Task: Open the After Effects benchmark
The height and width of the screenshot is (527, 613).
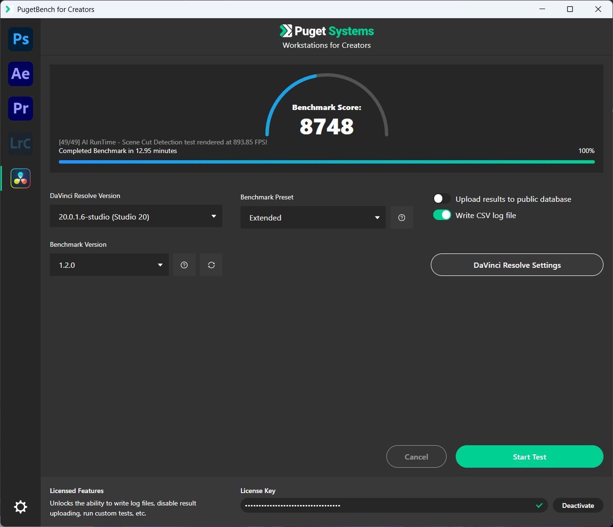Action: coord(21,74)
